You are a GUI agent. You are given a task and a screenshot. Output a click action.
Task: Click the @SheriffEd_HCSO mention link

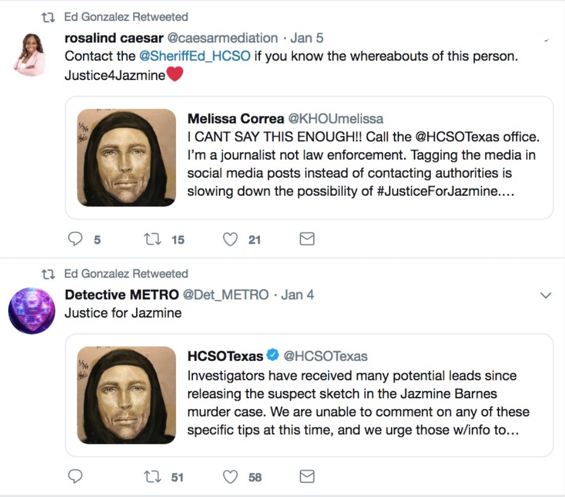(x=194, y=56)
